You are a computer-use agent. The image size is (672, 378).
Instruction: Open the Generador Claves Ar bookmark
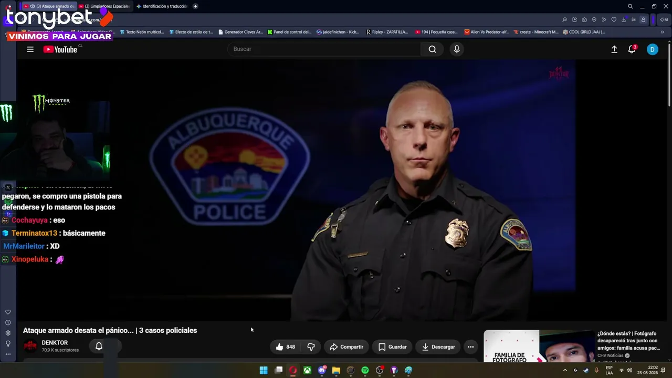(x=240, y=32)
